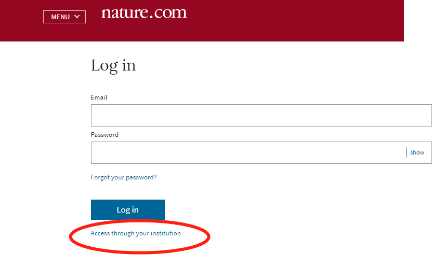Click the word MENU in header
Image resolution: width=445 pixels, height=267 pixels.
click(x=60, y=17)
